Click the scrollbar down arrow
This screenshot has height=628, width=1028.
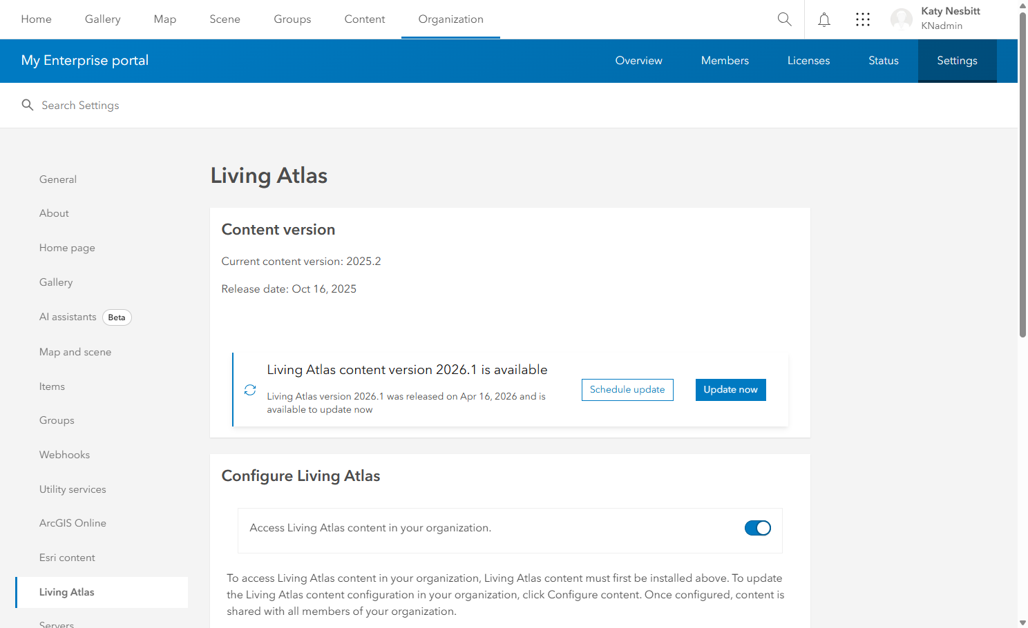point(1023,622)
